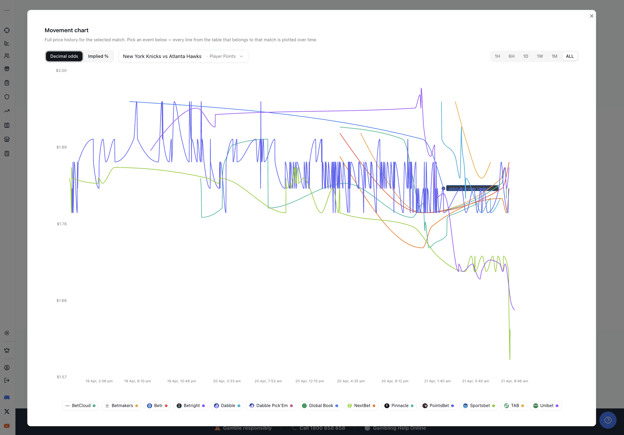Close the Movement chart dialog
Viewport: 624px width, 435px height.
(x=591, y=16)
